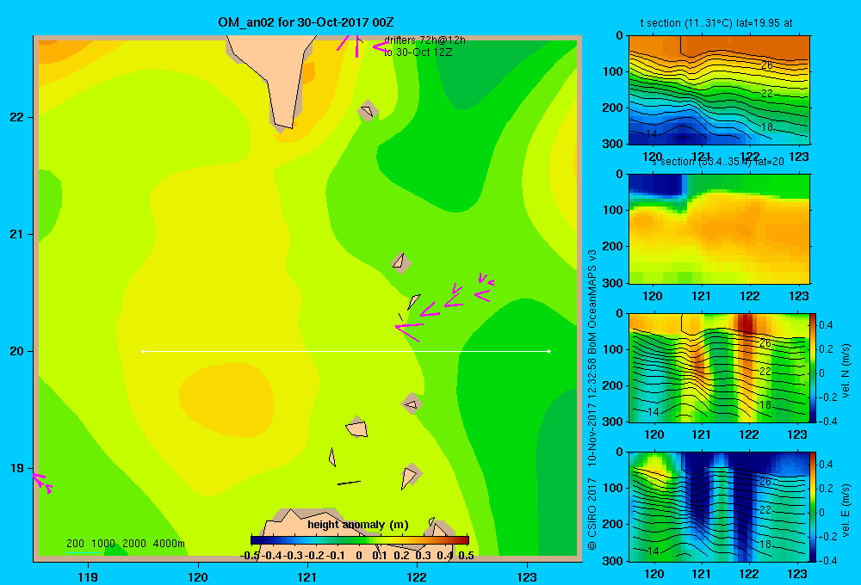Click the latitude 21 axis label on map
This screenshot has width=861, height=585.
17,234
